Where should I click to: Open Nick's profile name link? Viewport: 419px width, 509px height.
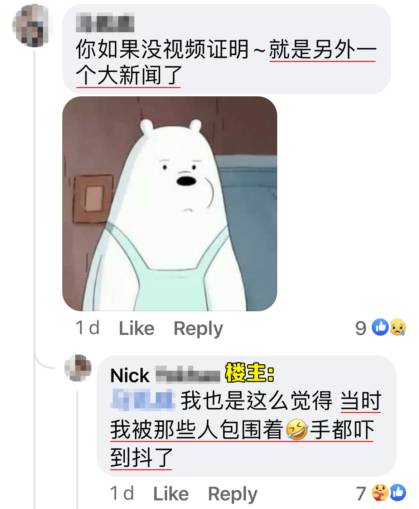(165, 375)
